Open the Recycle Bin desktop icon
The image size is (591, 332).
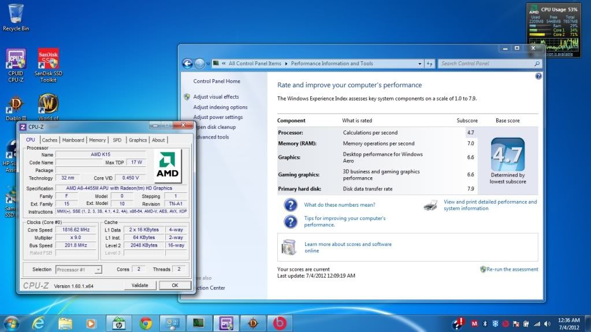[16, 17]
